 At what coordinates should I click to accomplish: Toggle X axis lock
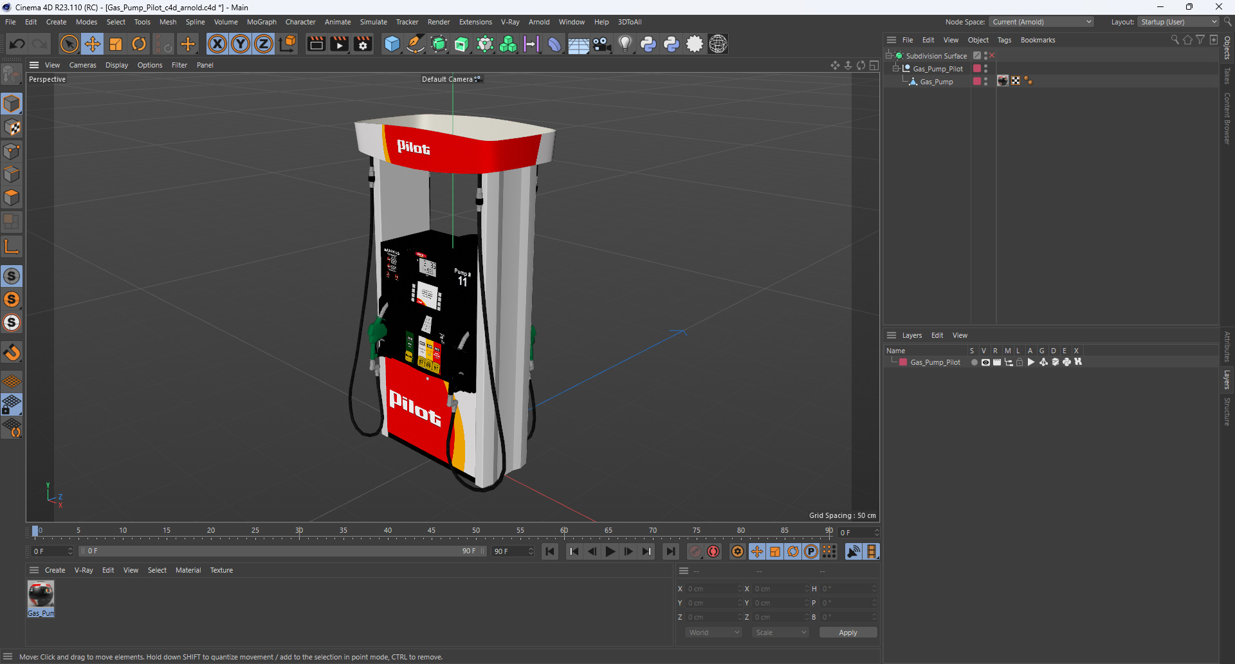point(217,44)
